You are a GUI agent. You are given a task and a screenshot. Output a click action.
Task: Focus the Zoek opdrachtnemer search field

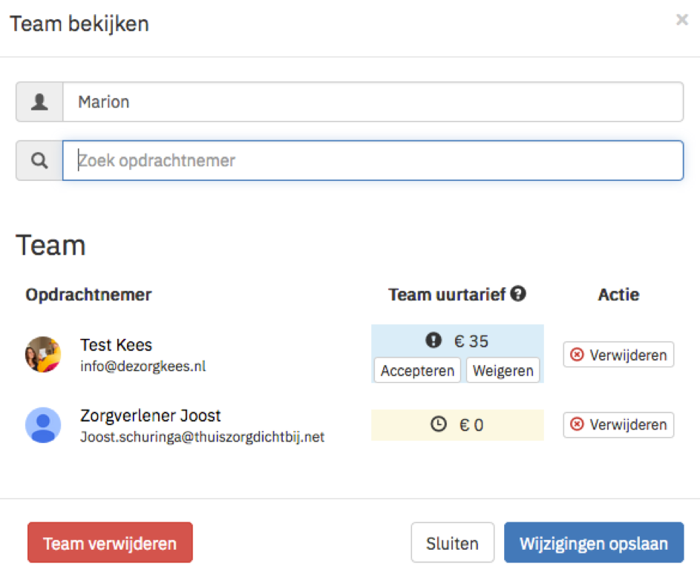pyautogui.click(x=373, y=160)
